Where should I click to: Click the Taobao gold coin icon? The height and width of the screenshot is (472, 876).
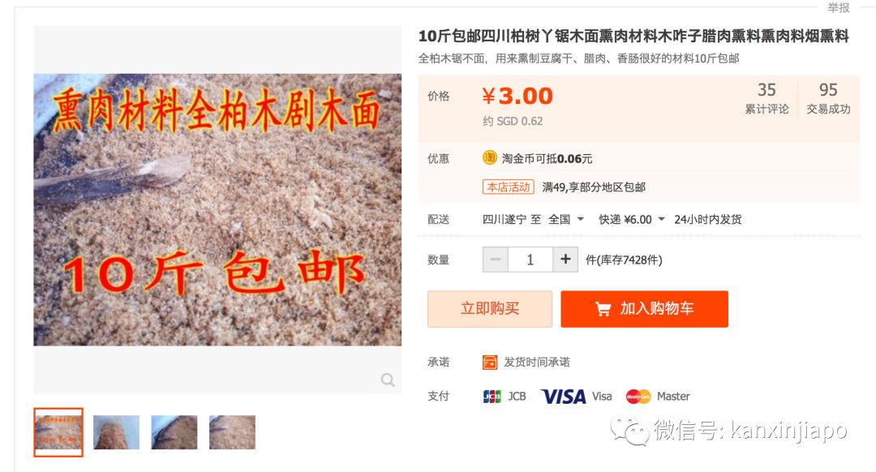[x=489, y=158]
